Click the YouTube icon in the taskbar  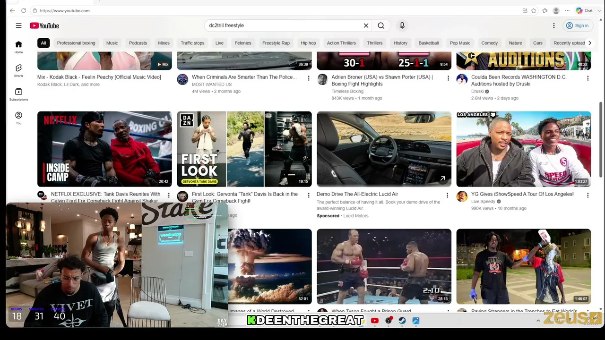[x=375, y=321]
